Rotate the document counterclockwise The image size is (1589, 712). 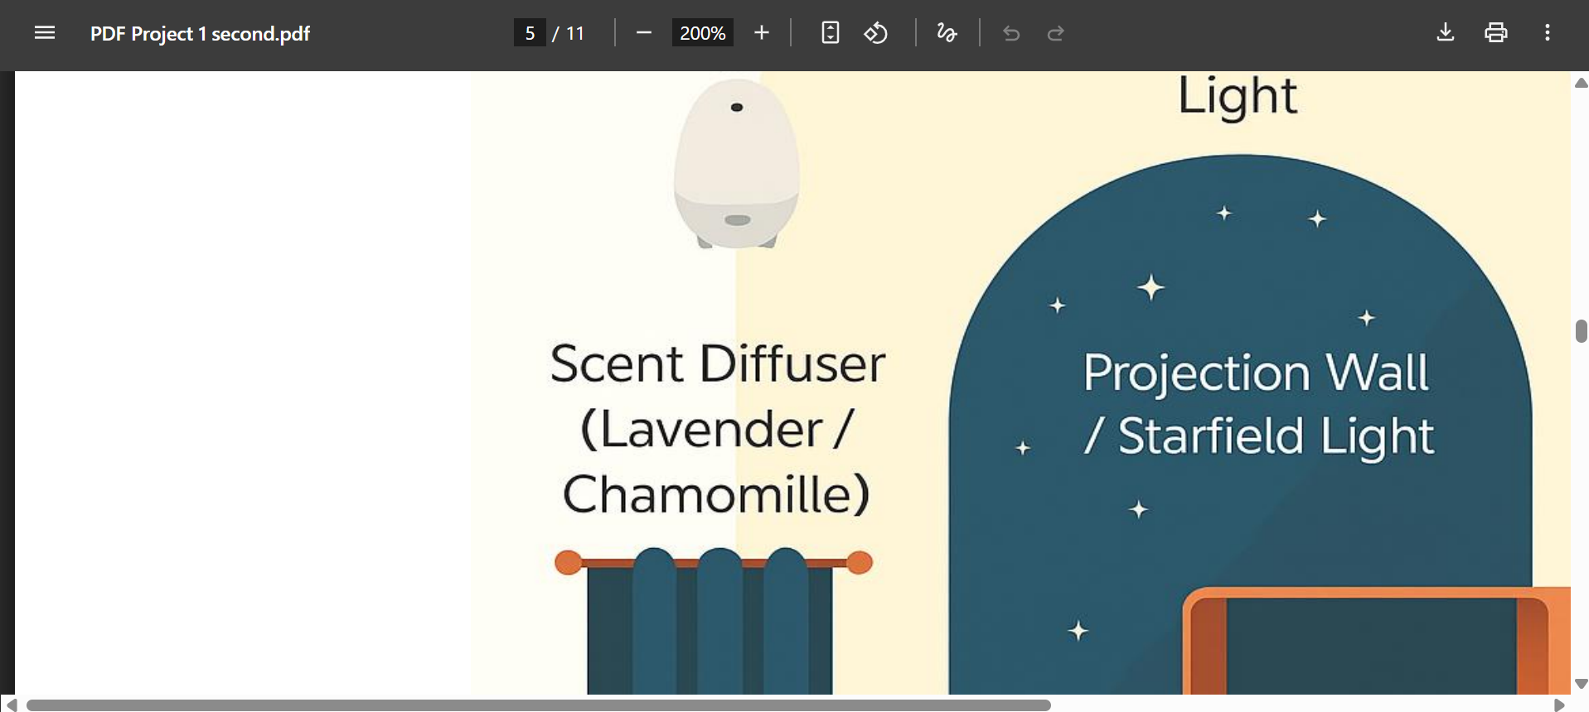pyautogui.click(x=876, y=33)
